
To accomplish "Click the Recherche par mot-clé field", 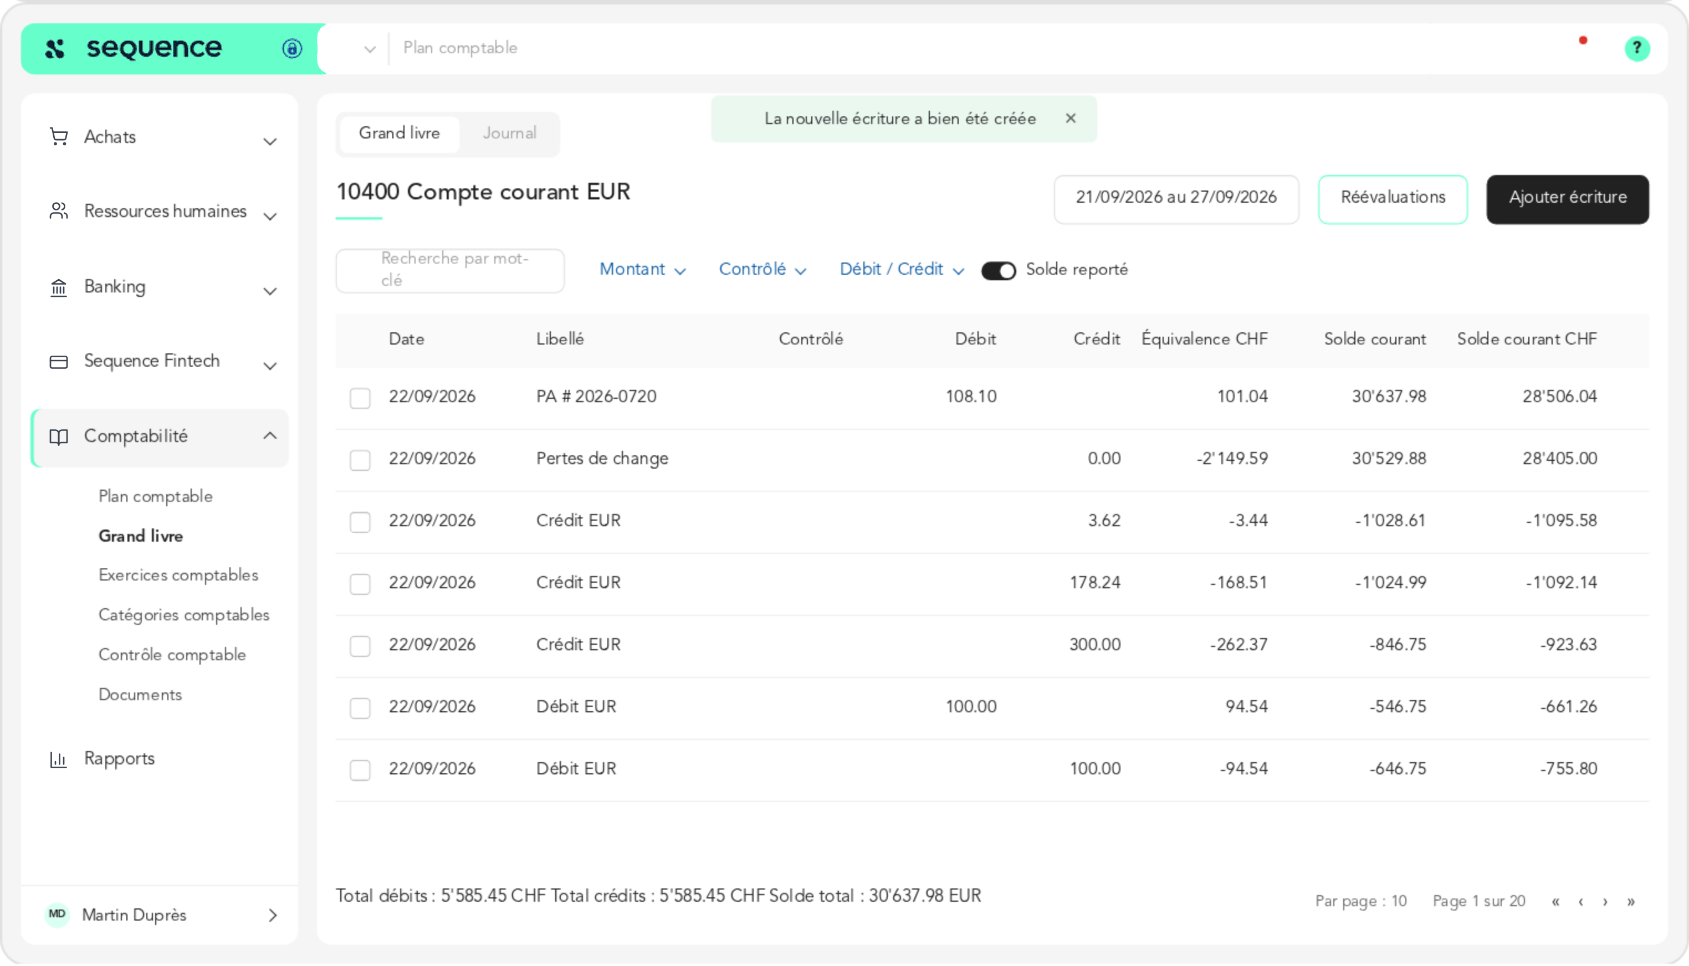I will (x=450, y=271).
